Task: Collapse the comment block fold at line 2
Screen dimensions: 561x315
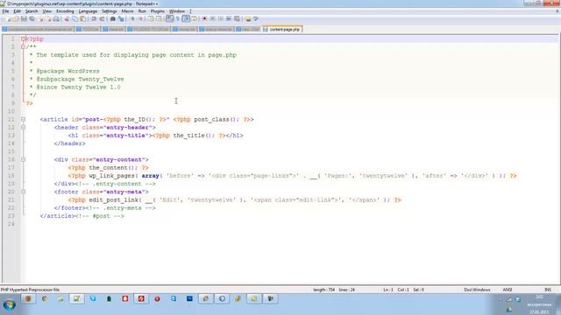Action: coord(24,46)
